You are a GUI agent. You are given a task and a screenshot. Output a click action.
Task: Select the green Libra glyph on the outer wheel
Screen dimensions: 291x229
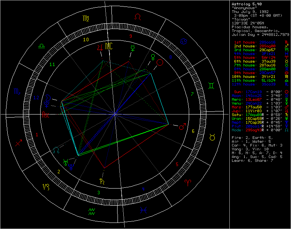42,46
